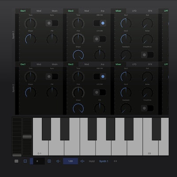Increase octave with the plus icon
Viewport: 177px width, 177px height.
click(49, 161)
